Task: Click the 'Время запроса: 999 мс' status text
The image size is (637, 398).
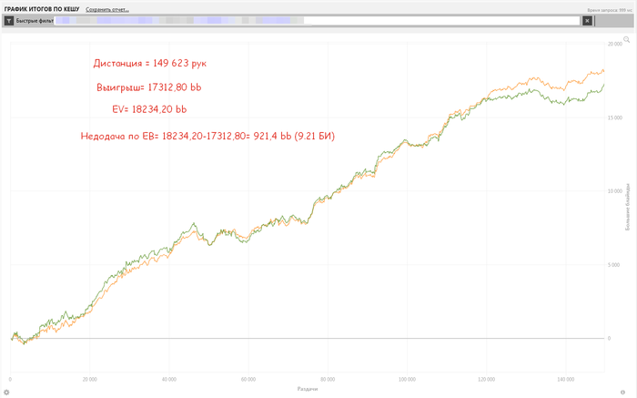Action: [x=610, y=10]
